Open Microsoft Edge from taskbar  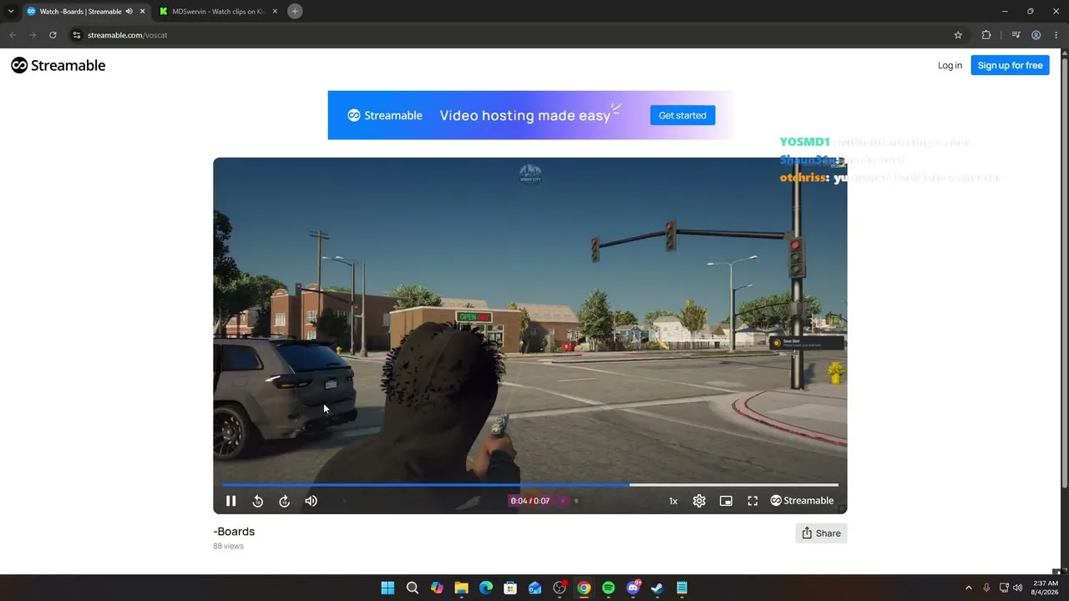(x=486, y=588)
